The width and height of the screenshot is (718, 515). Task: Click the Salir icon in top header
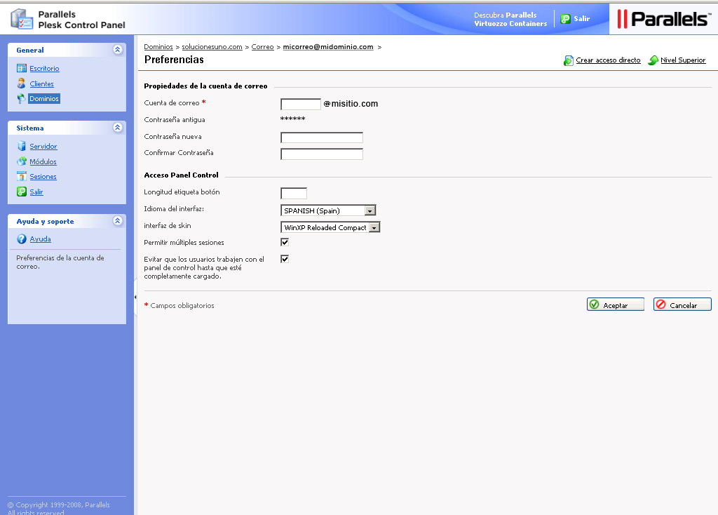point(566,19)
